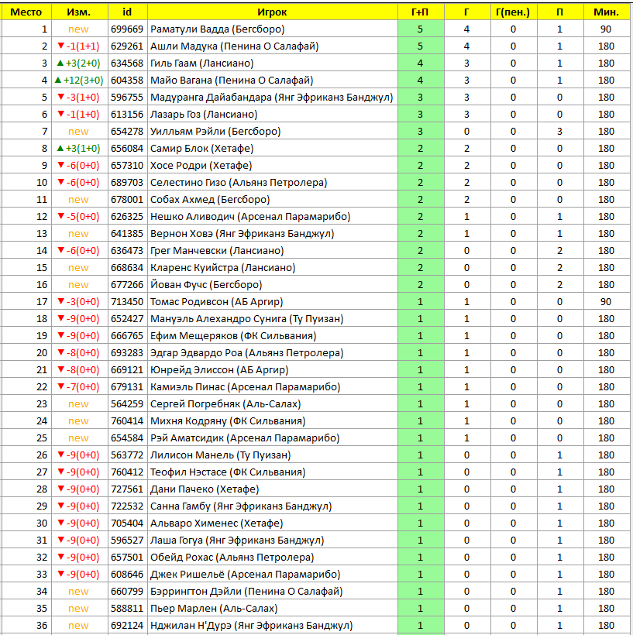Click change value '-5(0+0)'
The width and height of the screenshot is (633, 635).
[80, 217]
